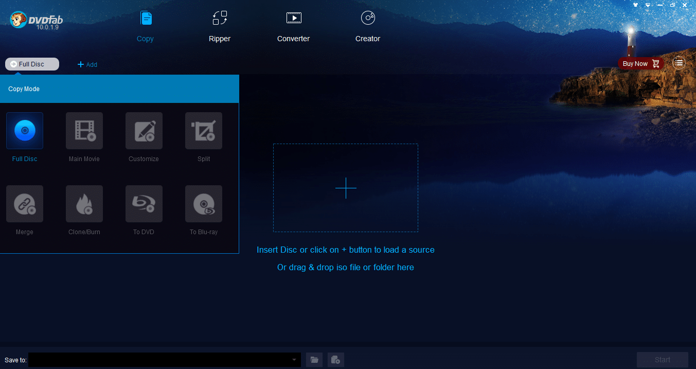
Task: Choose the Split copy mode
Action: (x=203, y=130)
